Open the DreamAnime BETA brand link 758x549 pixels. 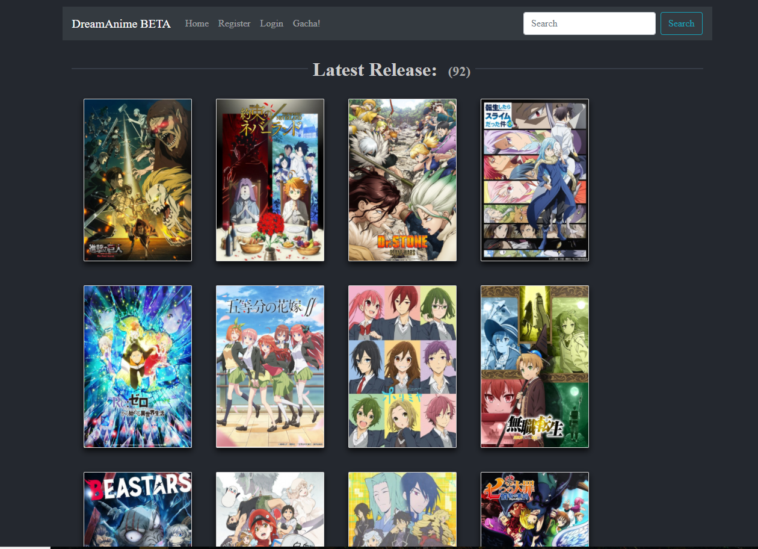[x=121, y=23]
